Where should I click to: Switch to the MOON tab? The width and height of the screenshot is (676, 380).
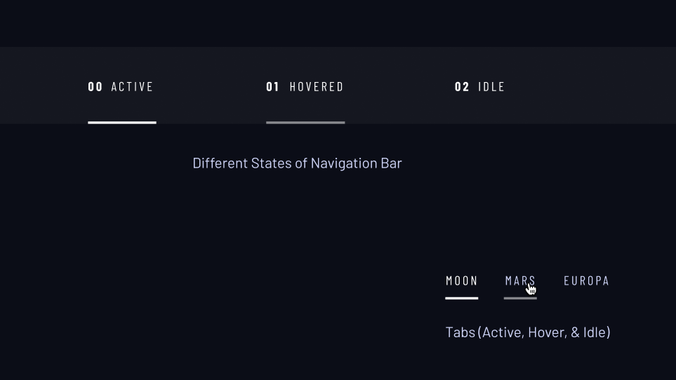pyautogui.click(x=462, y=281)
